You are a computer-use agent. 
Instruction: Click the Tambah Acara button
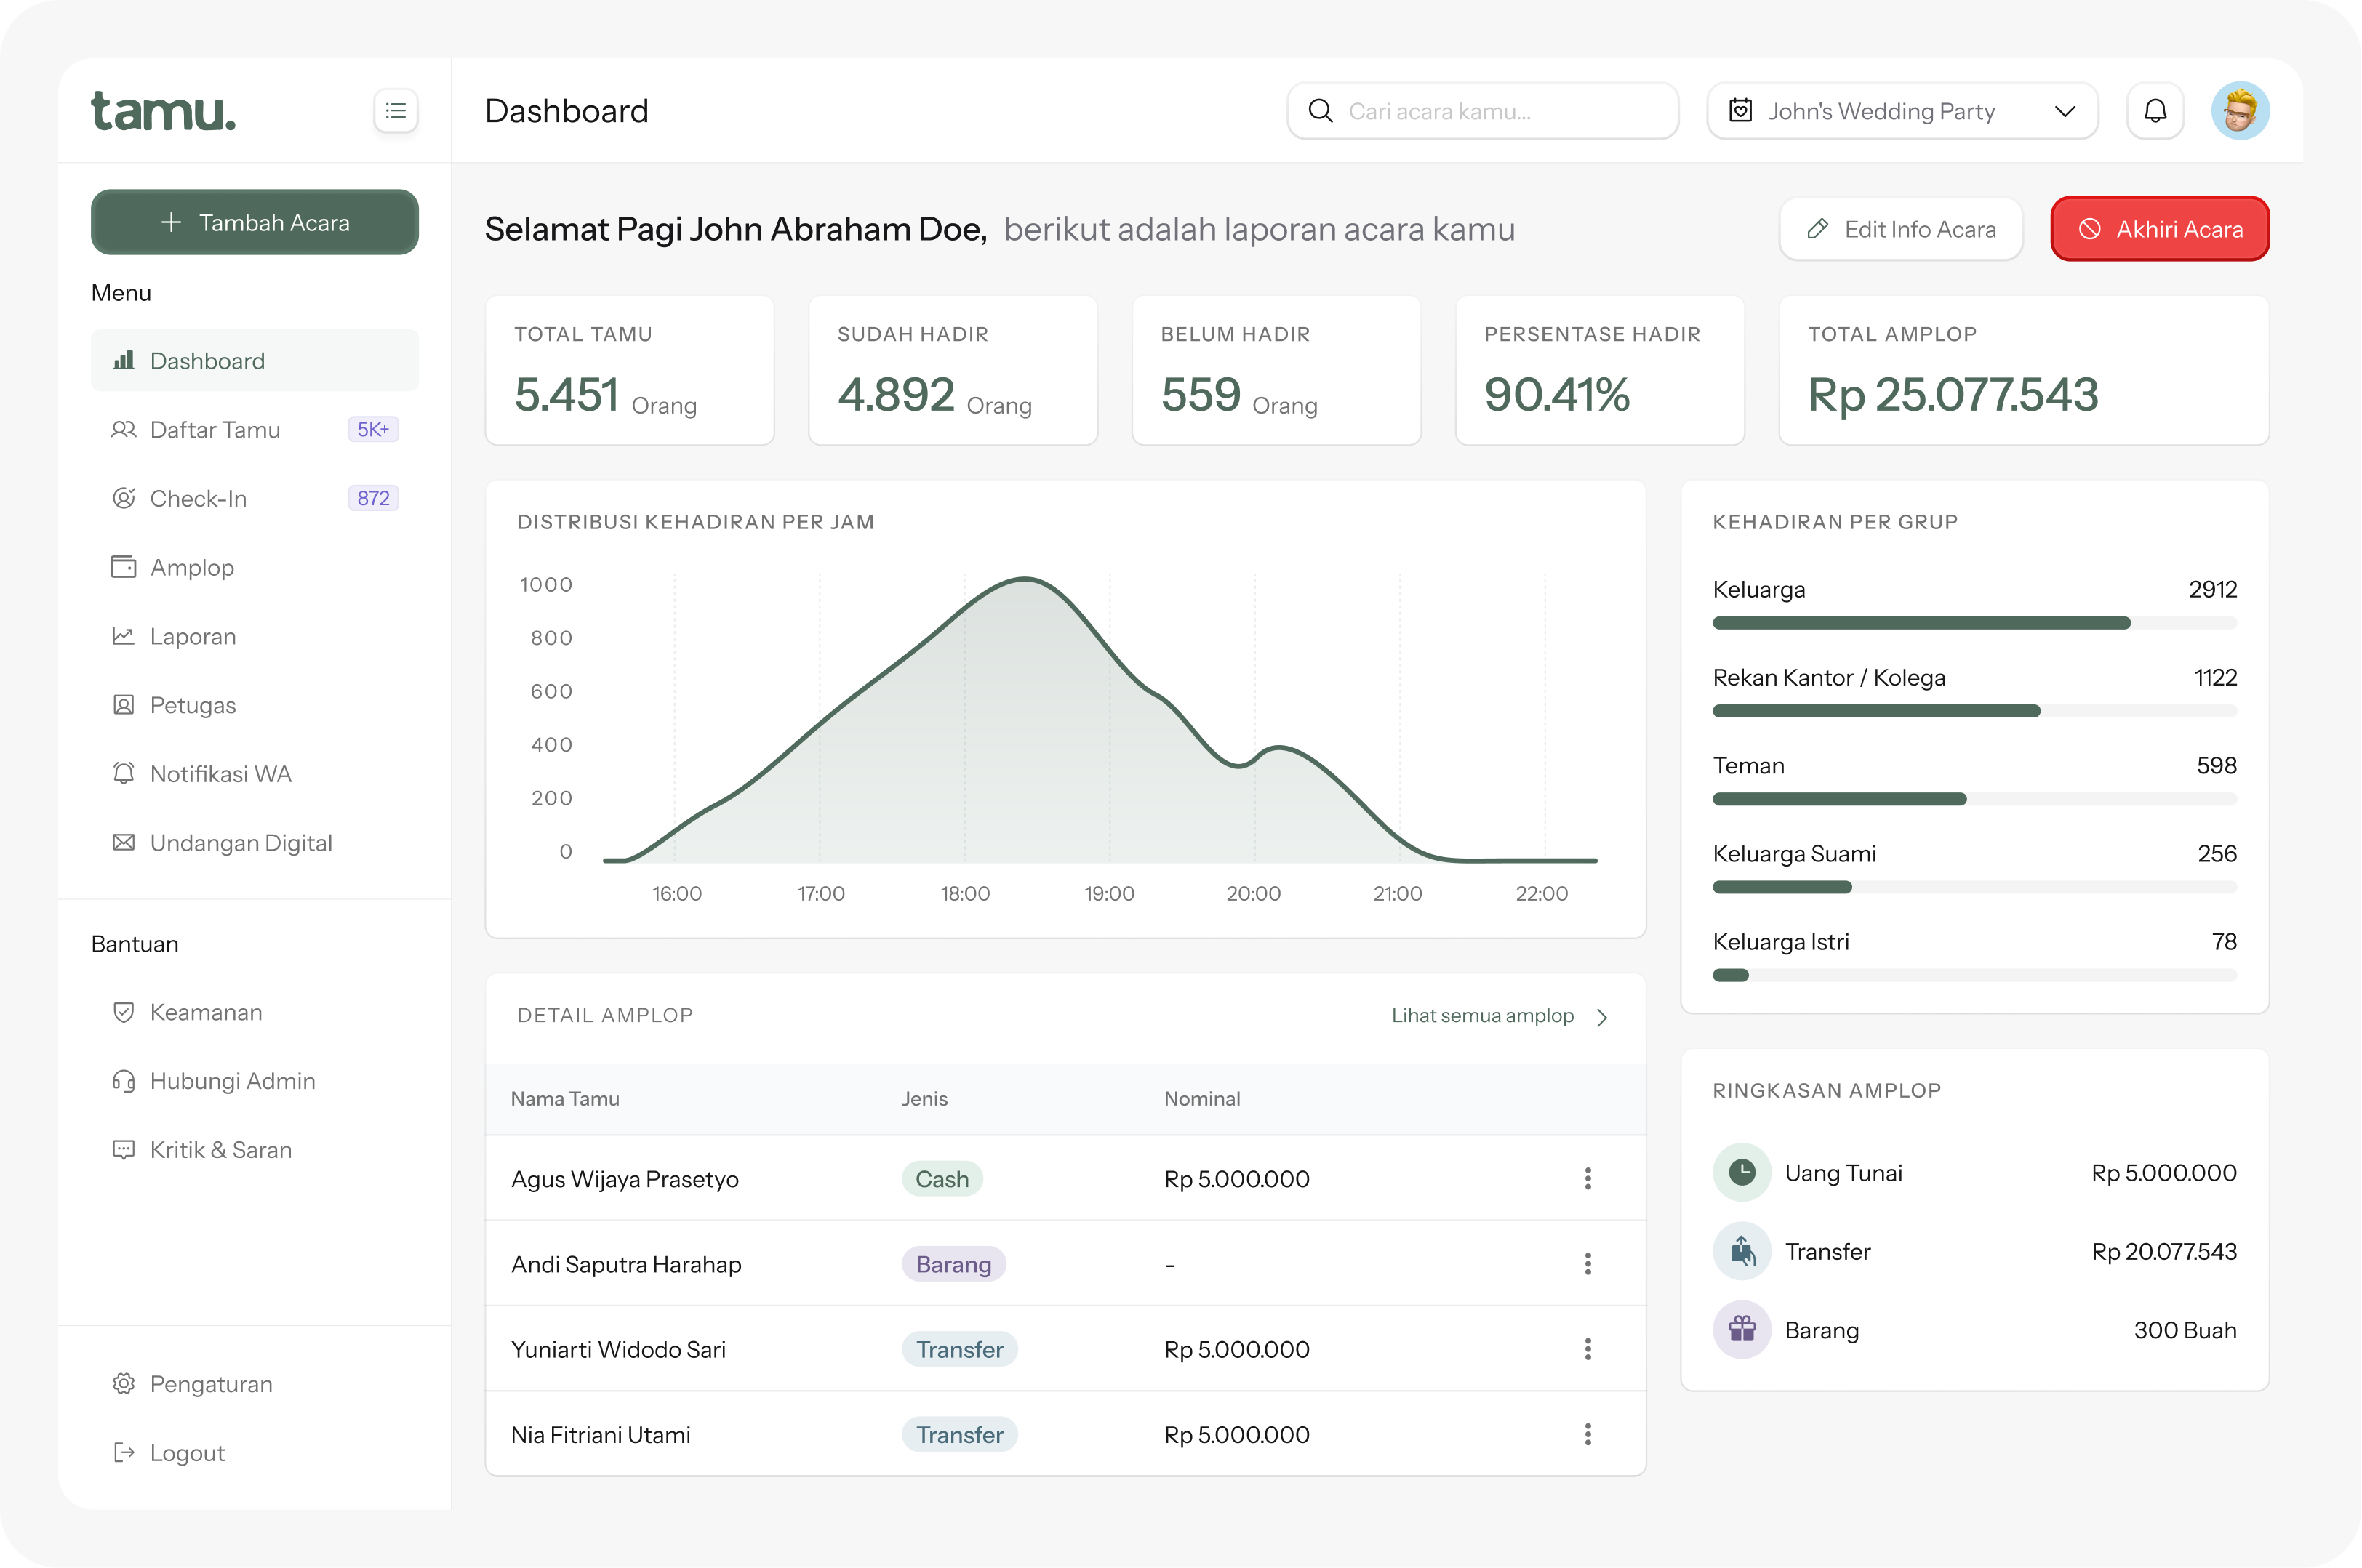[255, 222]
